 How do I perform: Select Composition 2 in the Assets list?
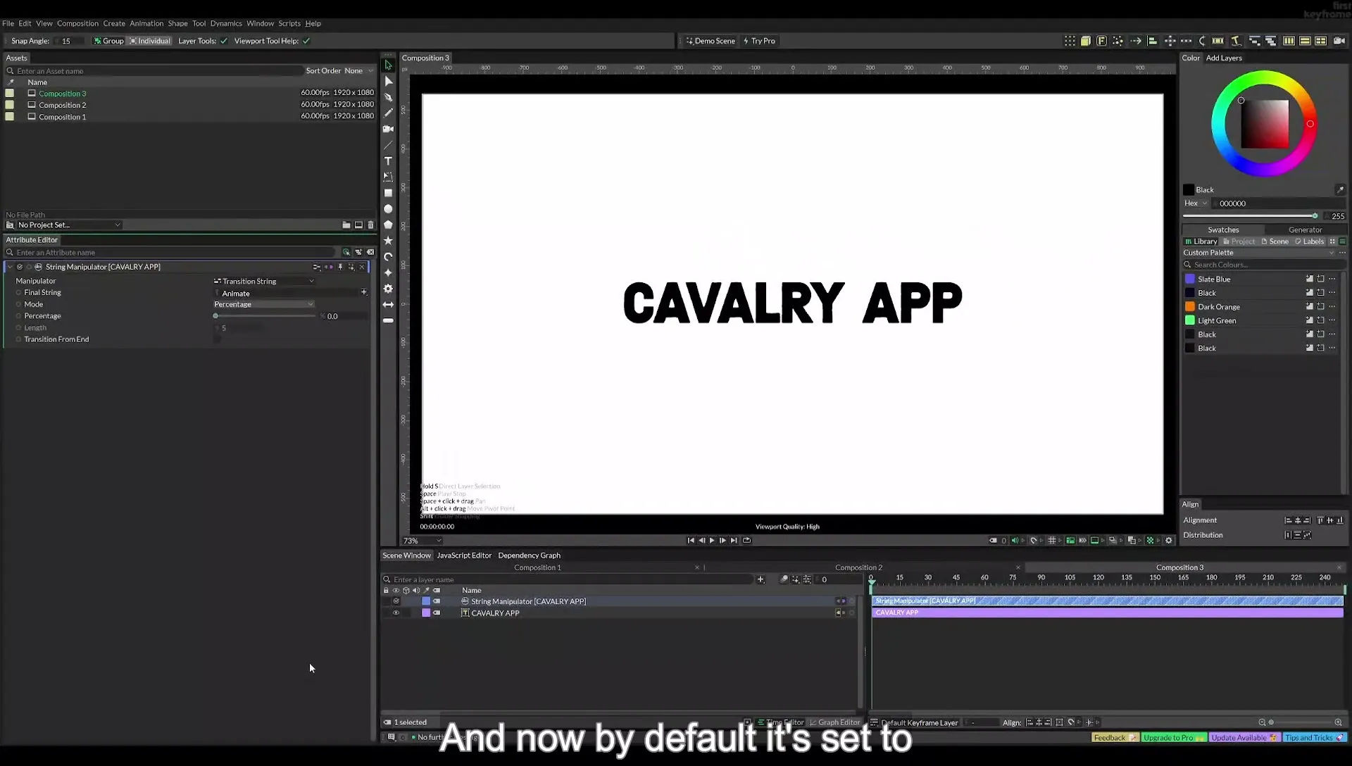point(62,105)
